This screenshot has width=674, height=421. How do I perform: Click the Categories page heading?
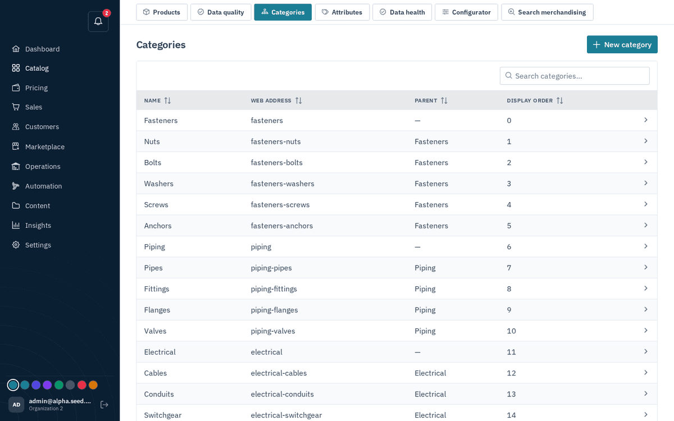(161, 44)
